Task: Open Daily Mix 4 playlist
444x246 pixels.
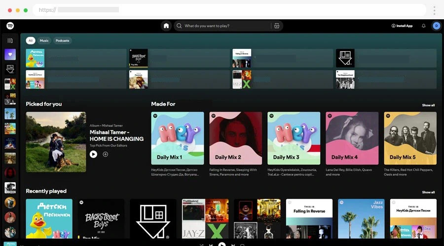Action: click(x=352, y=138)
